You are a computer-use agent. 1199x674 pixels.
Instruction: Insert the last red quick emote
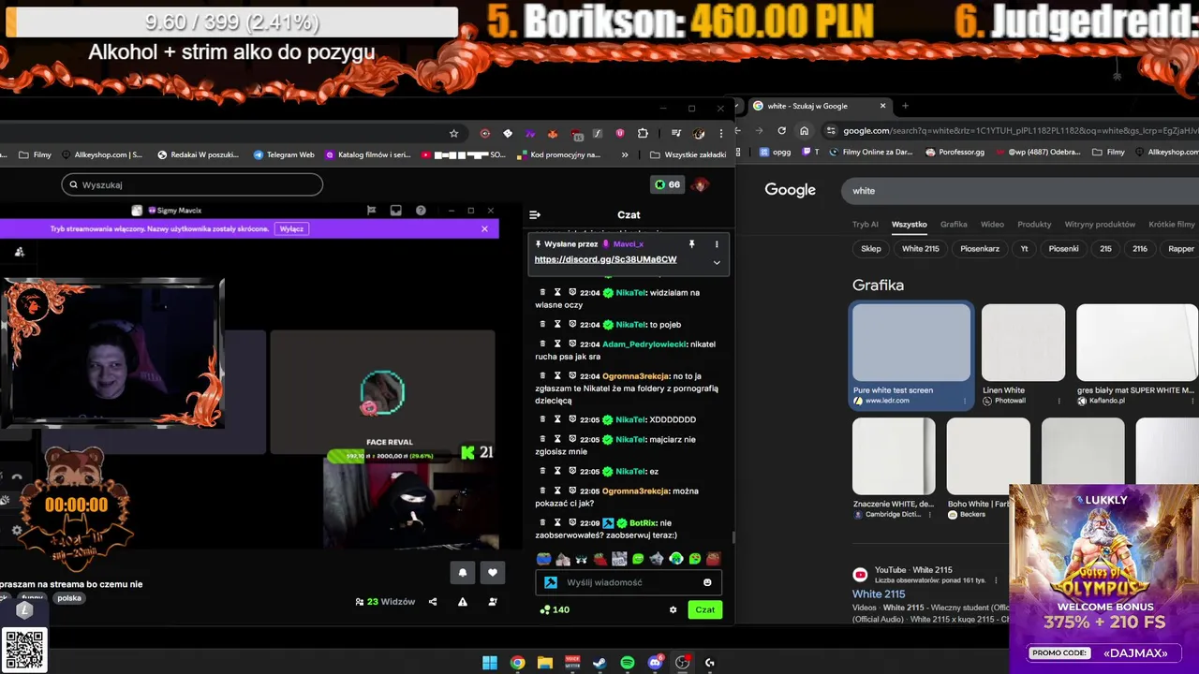click(x=713, y=559)
